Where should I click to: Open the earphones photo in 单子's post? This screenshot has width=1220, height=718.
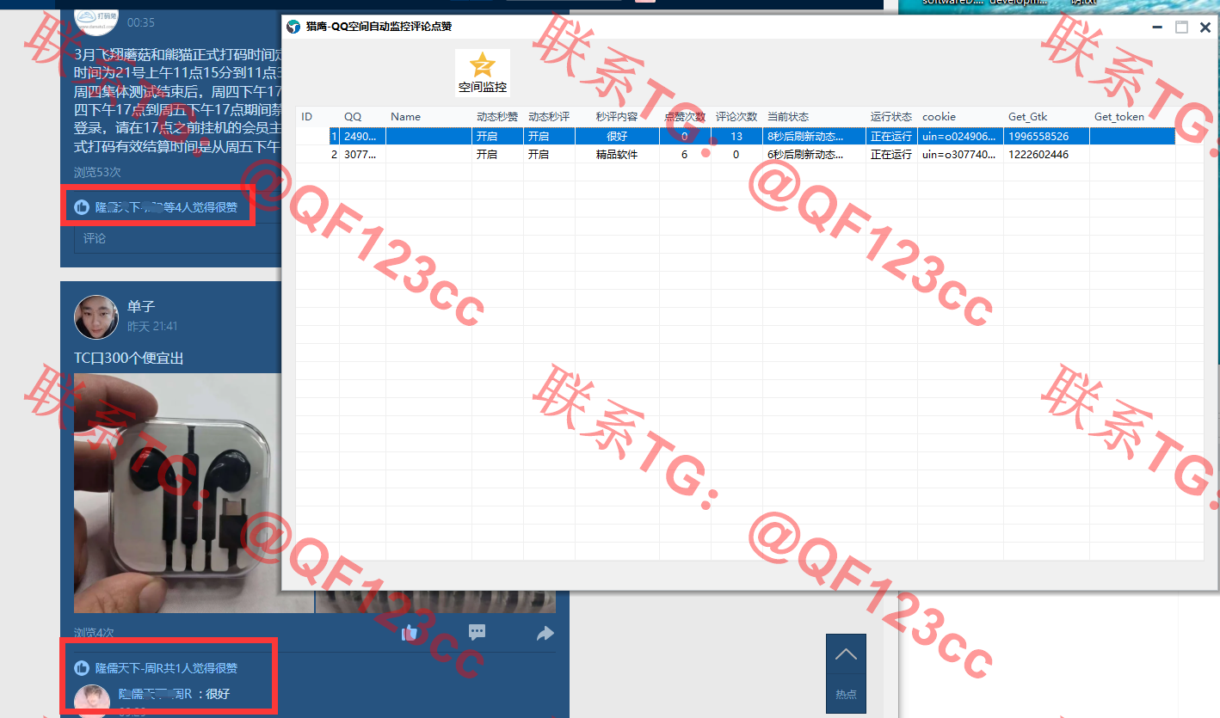tap(194, 493)
